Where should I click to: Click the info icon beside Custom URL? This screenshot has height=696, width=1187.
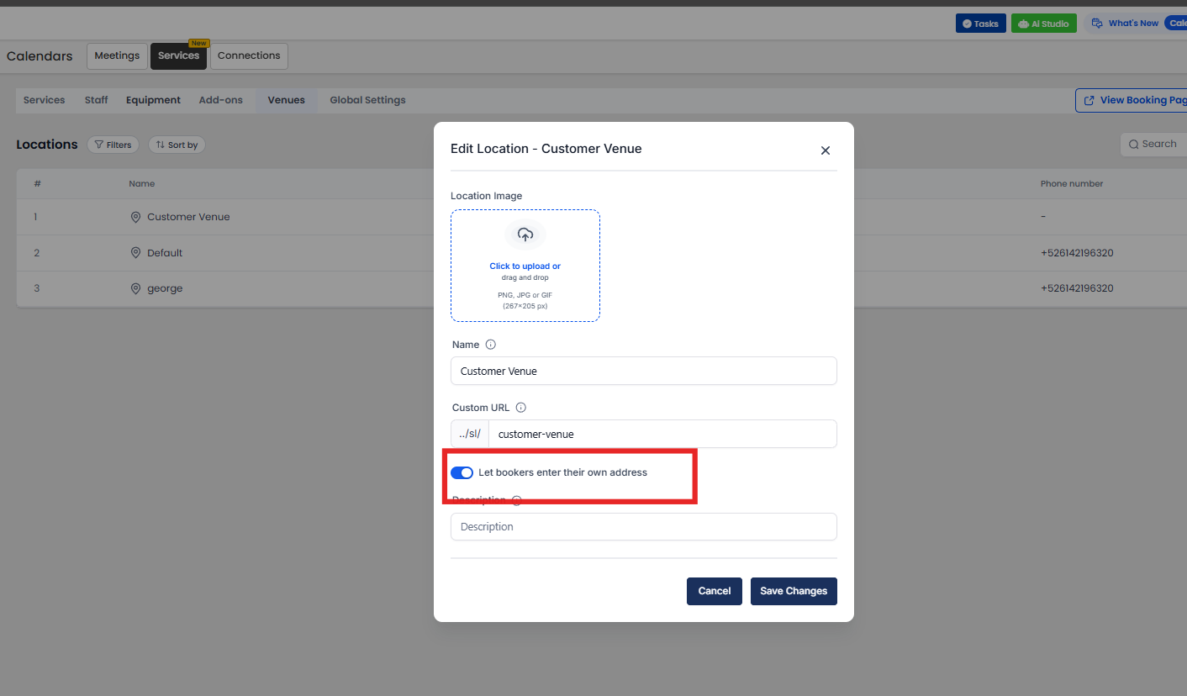click(520, 408)
